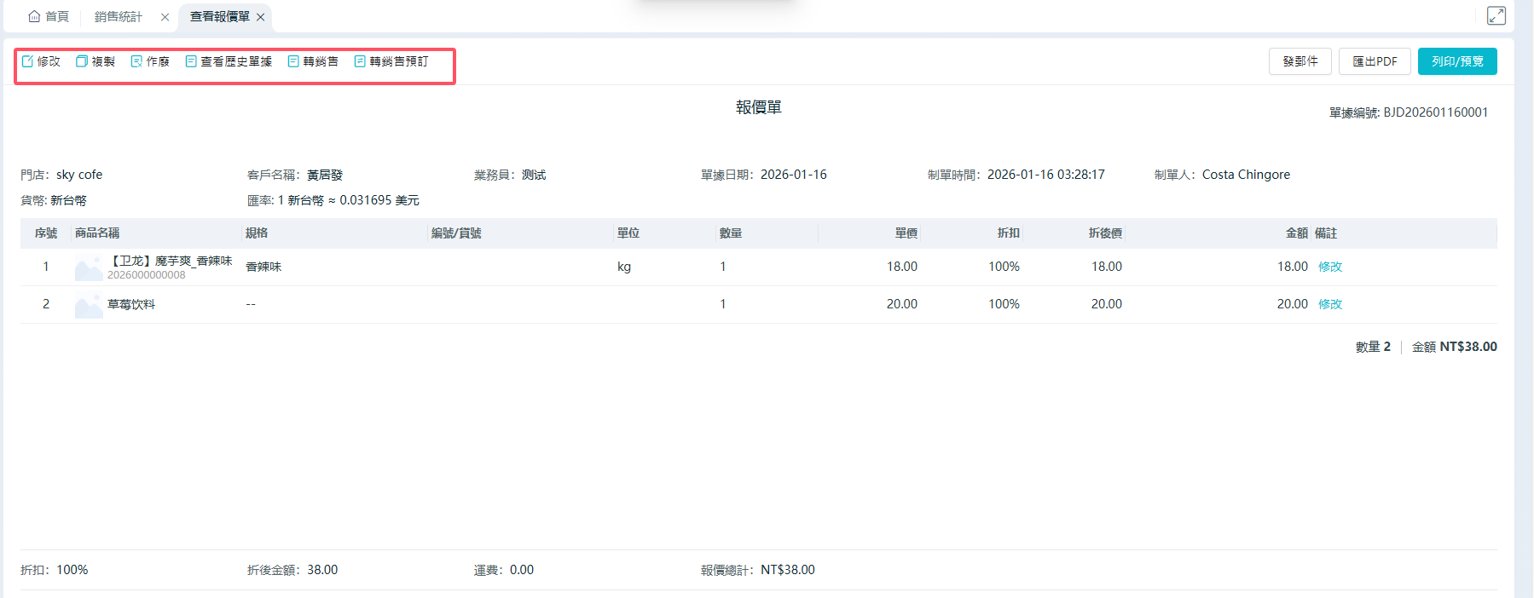Screen dimensions: 1534x598
Task: Select the 查看報價單 tab
Action: [219, 16]
